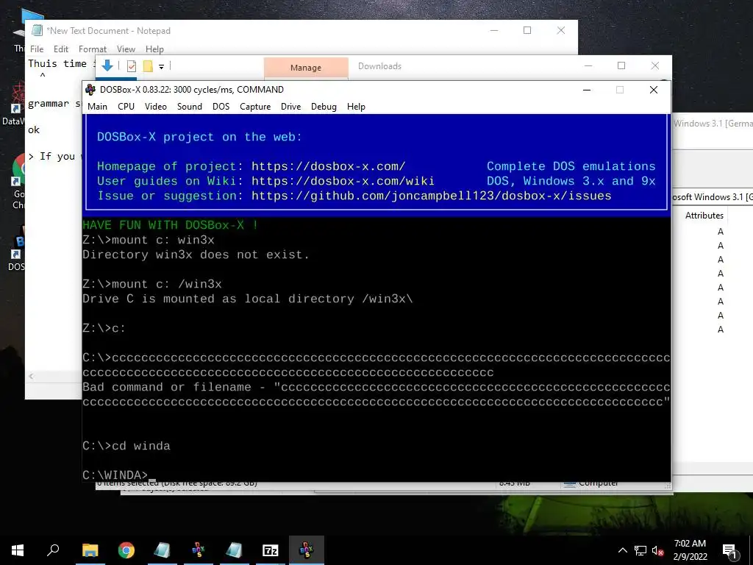Screen dimensions: 753x565
Task: Click the highlighted active DOSBox-X taskbar button
Action: (x=307, y=550)
